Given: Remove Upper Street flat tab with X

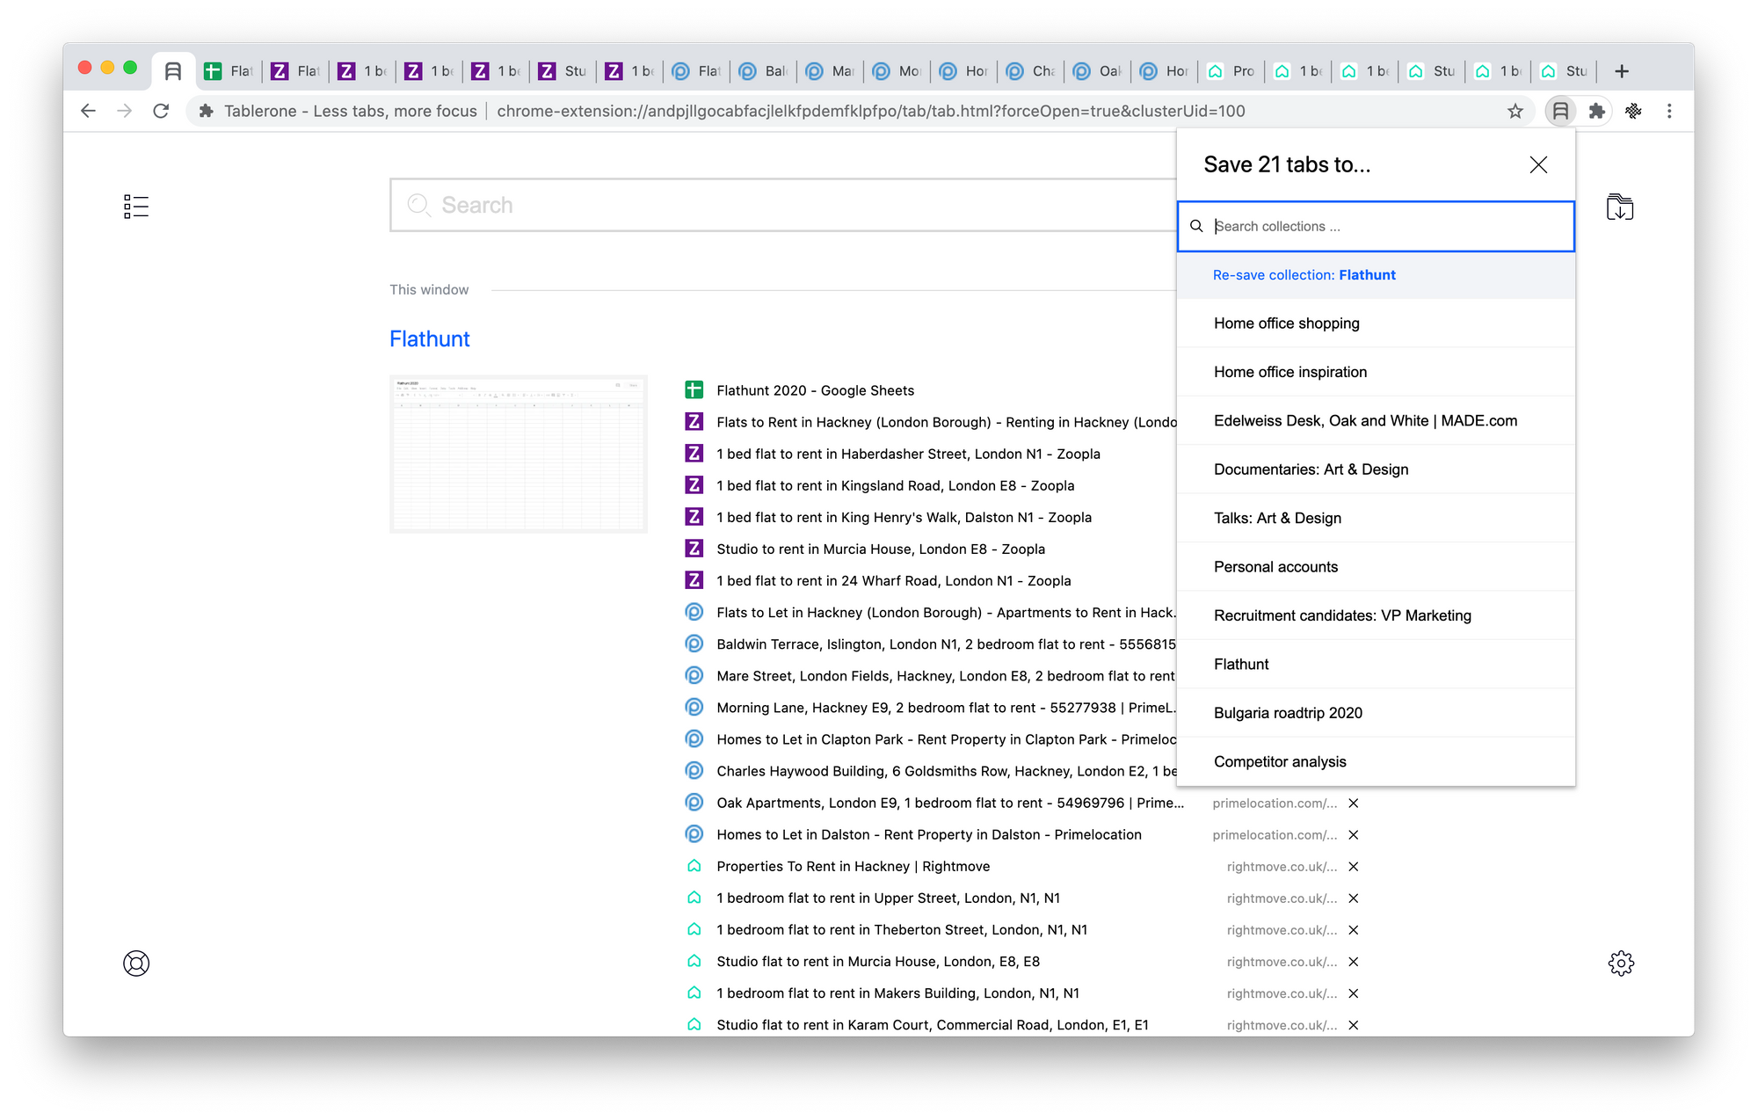Looking at the screenshot, I should pos(1354,898).
